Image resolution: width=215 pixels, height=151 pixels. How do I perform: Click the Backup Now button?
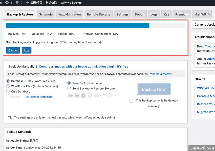point(154,89)
